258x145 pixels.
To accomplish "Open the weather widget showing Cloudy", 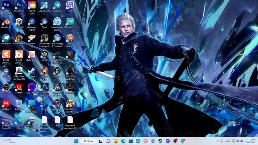I will click(10, 141).
